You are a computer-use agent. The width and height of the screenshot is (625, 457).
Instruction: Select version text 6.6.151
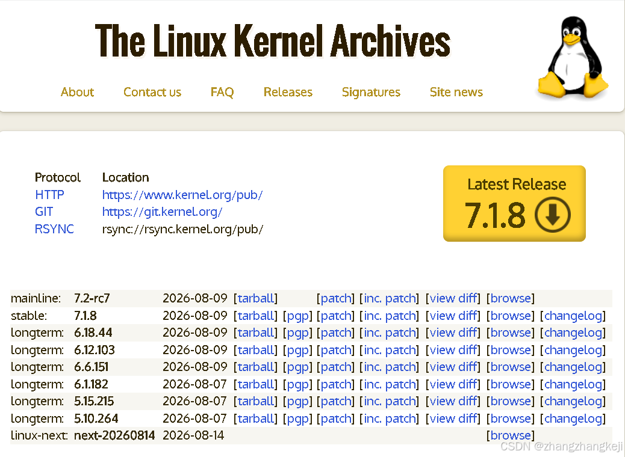[92, 367]
